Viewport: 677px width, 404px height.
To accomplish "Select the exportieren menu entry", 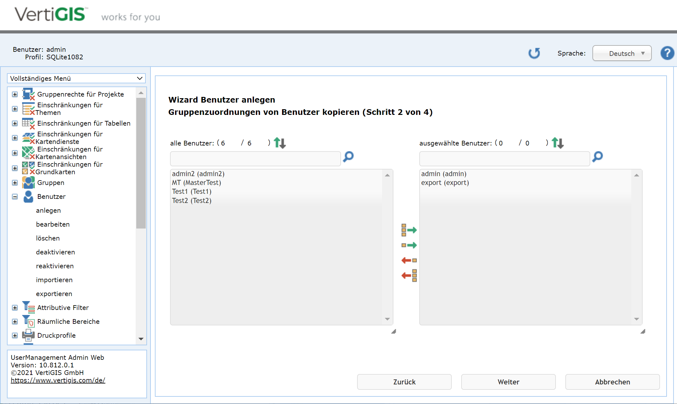I will coord(54,294).
